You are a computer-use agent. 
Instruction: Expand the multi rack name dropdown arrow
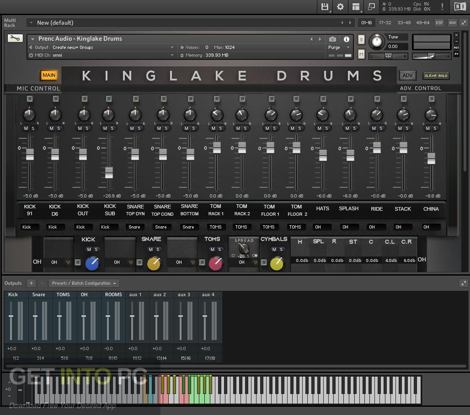pyautogui.click(x=31, y=22)
